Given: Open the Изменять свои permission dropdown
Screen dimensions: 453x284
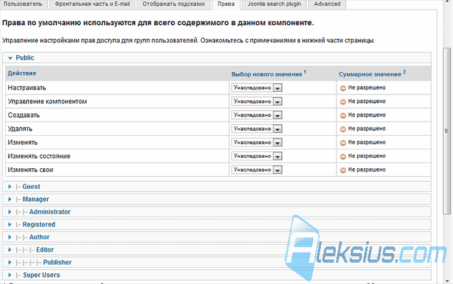Looking at the screenshot, I should 256,169.
